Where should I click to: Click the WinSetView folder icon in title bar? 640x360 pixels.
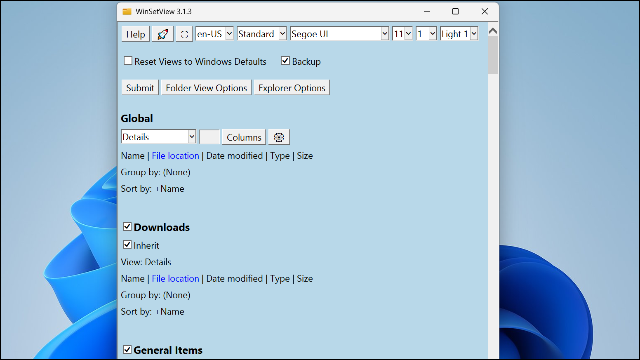(x=127, y=12)
